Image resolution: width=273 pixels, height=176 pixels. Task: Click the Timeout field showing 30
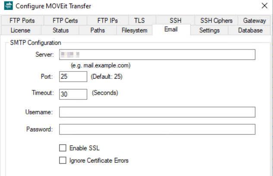(73, 94)
